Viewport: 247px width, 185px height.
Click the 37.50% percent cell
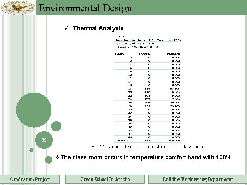(175, 89)
